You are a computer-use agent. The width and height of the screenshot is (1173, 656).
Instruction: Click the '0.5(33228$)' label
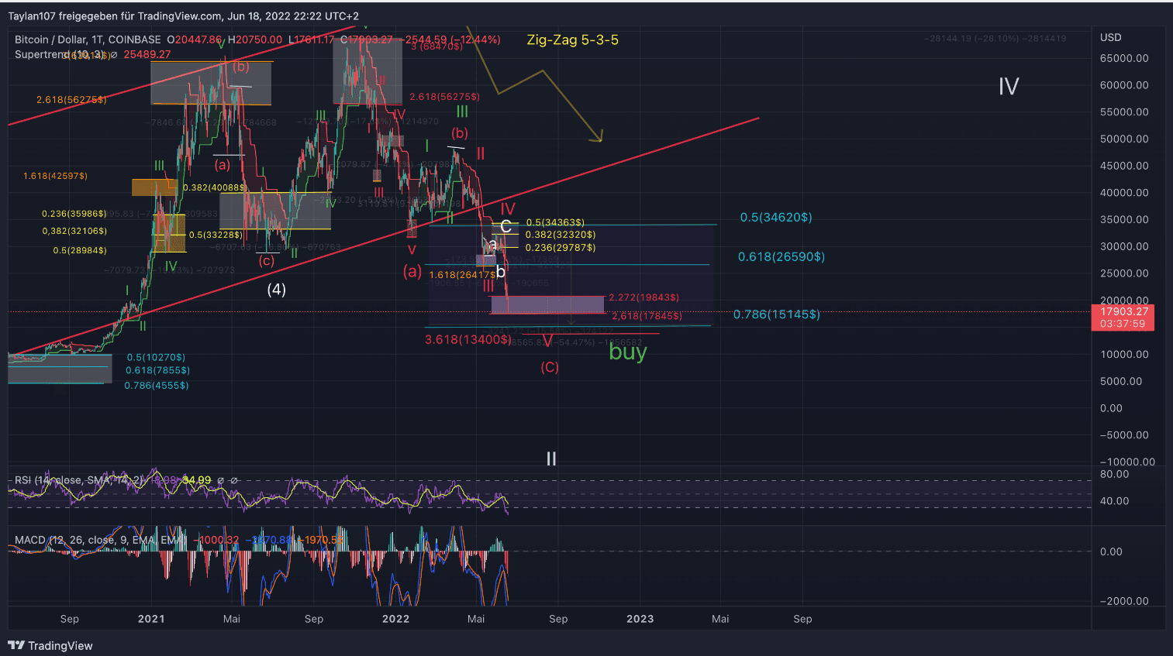pos(216,235)
